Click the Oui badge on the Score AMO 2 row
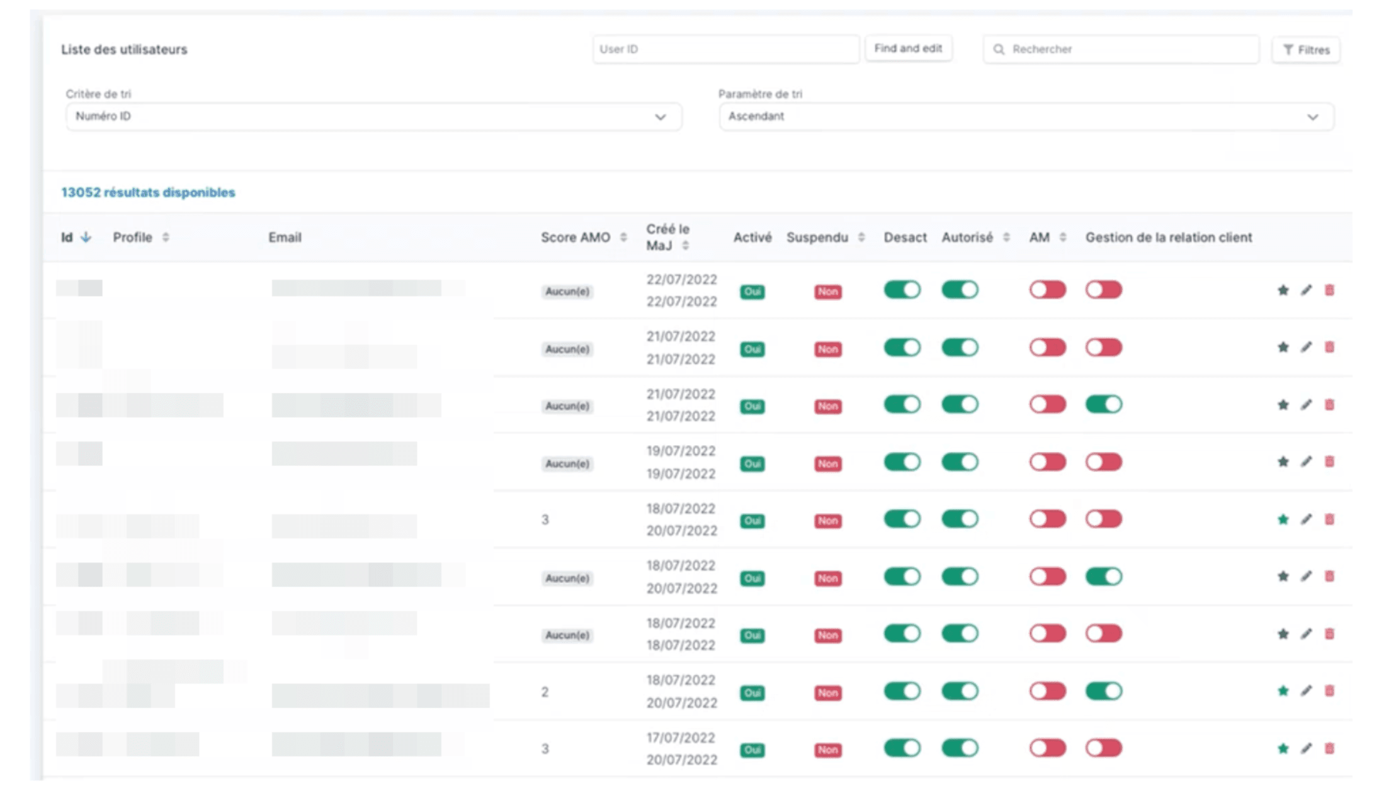This screenshot has height=802, width=1374. coord(752,693)
